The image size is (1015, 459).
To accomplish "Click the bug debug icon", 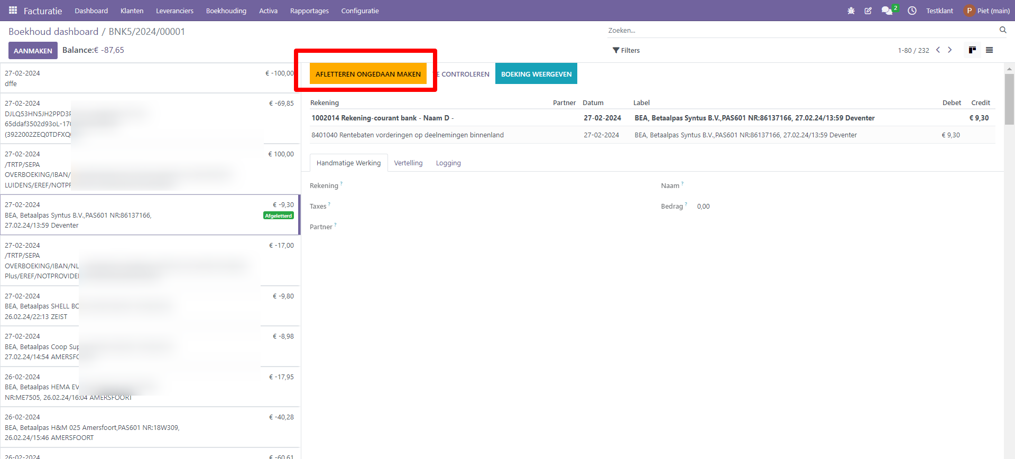I will click(x=851, y=11).
